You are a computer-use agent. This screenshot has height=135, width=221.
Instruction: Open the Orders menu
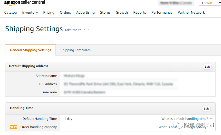[x=65, y=12]
